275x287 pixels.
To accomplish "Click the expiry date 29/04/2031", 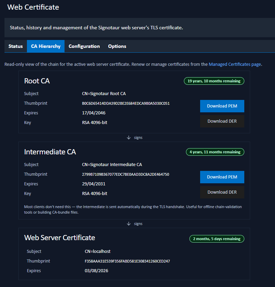I will (x=94, y=184).
